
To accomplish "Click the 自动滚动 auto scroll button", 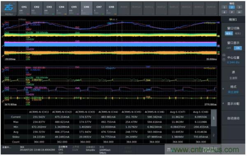I will 233,118.
